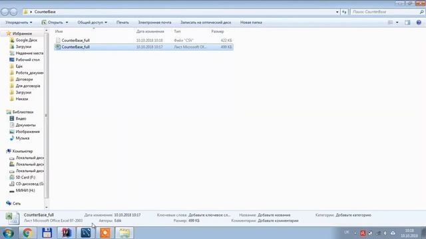Open the Упорядочить menu
The width and height of the screenshot is (426, 239).
[x=19, y=23]
